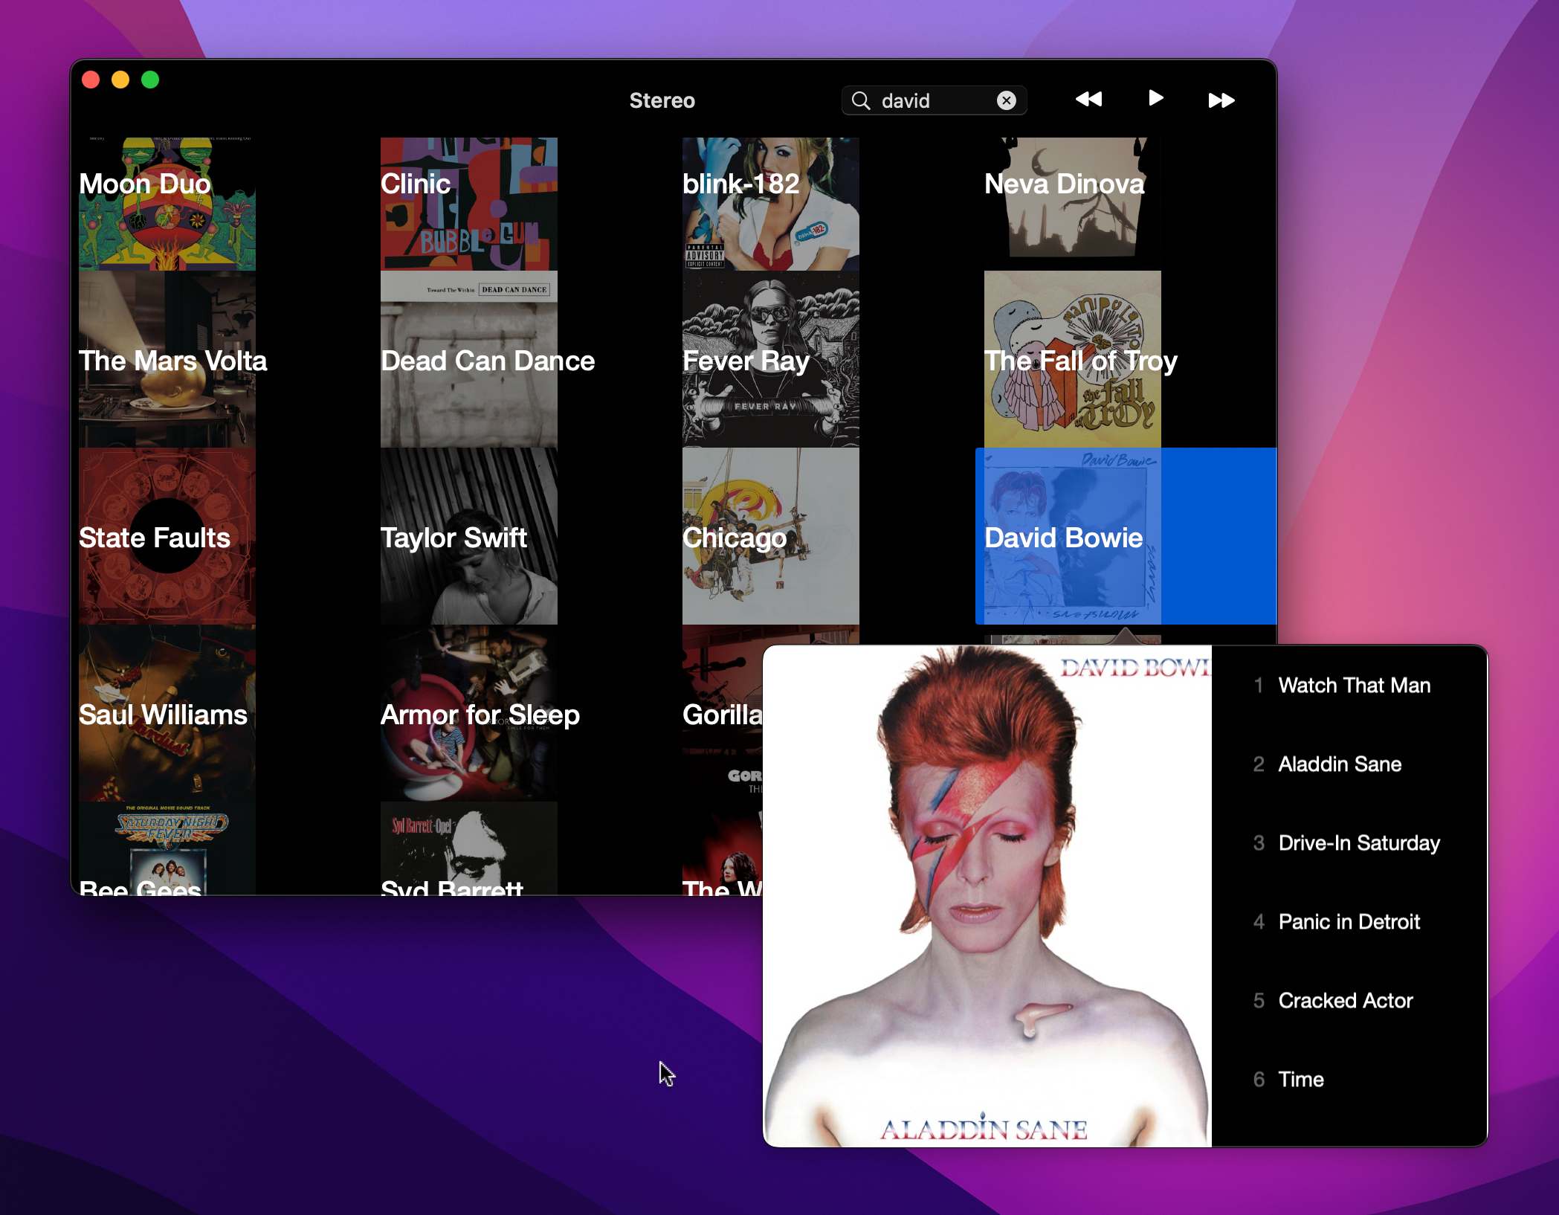The width and height of the screenshot is (1559, 1215).
Task: Play track 4 Panic in Detroit
Action: [1349, 921]
